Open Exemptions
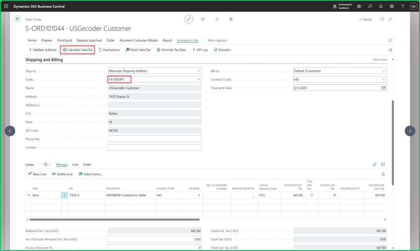This screenshot has width=420, height=251. point(109,50)
